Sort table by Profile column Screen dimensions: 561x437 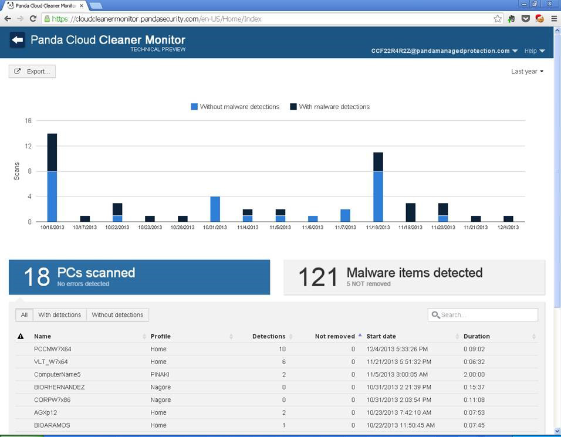click(160, 336)
